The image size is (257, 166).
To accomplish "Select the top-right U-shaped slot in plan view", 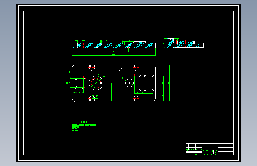I will (x=136, y=68).
